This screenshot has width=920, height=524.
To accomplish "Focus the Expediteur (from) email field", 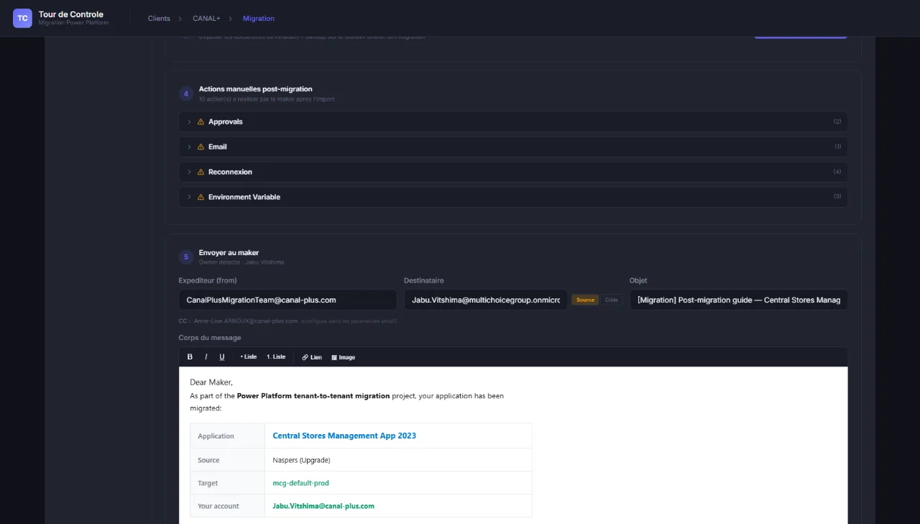I will (287, 300).
